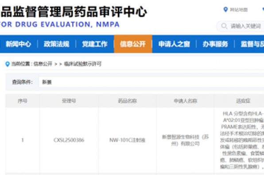Click the breadcrumb location pin icon
This screenshot has width=264, height=175.
pyautogui.click(x=8, y=64)
